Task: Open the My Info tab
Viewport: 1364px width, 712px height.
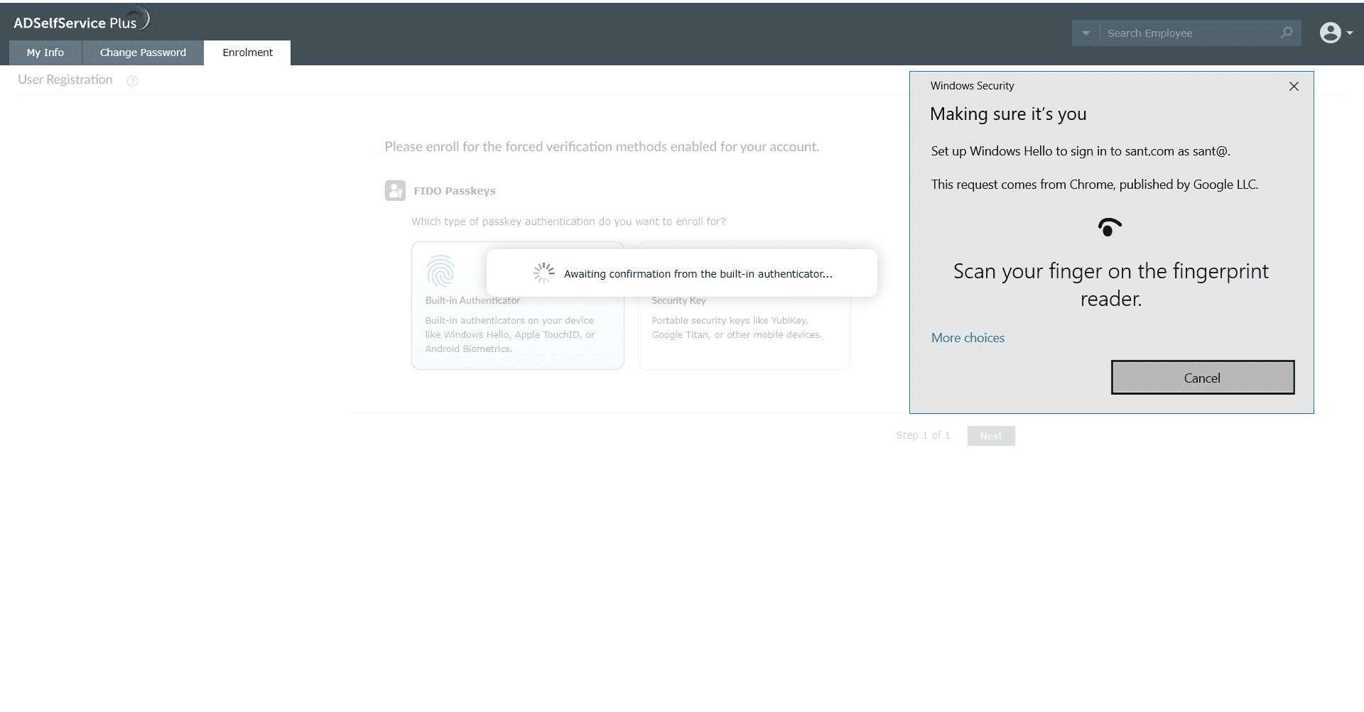Action: click(45, 53)
